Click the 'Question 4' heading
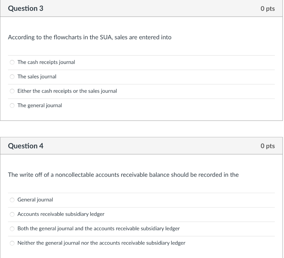This screenshot has width=284, height=258. pos(26,146)
